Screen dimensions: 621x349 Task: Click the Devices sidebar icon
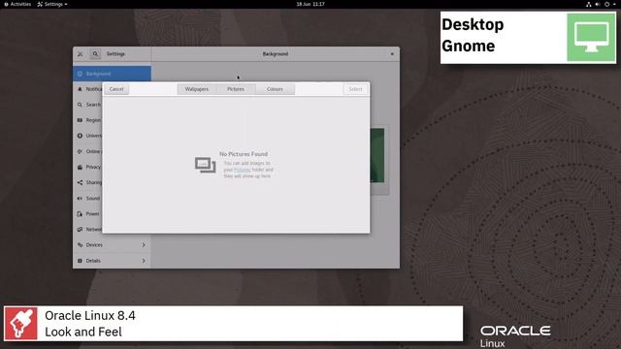pyautogui.click(x=80, y=245)
